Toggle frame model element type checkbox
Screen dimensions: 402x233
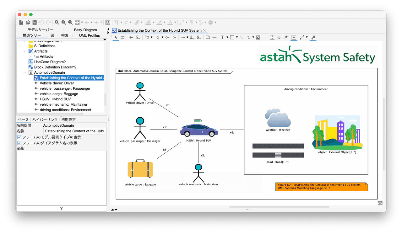tap(19, 137)
